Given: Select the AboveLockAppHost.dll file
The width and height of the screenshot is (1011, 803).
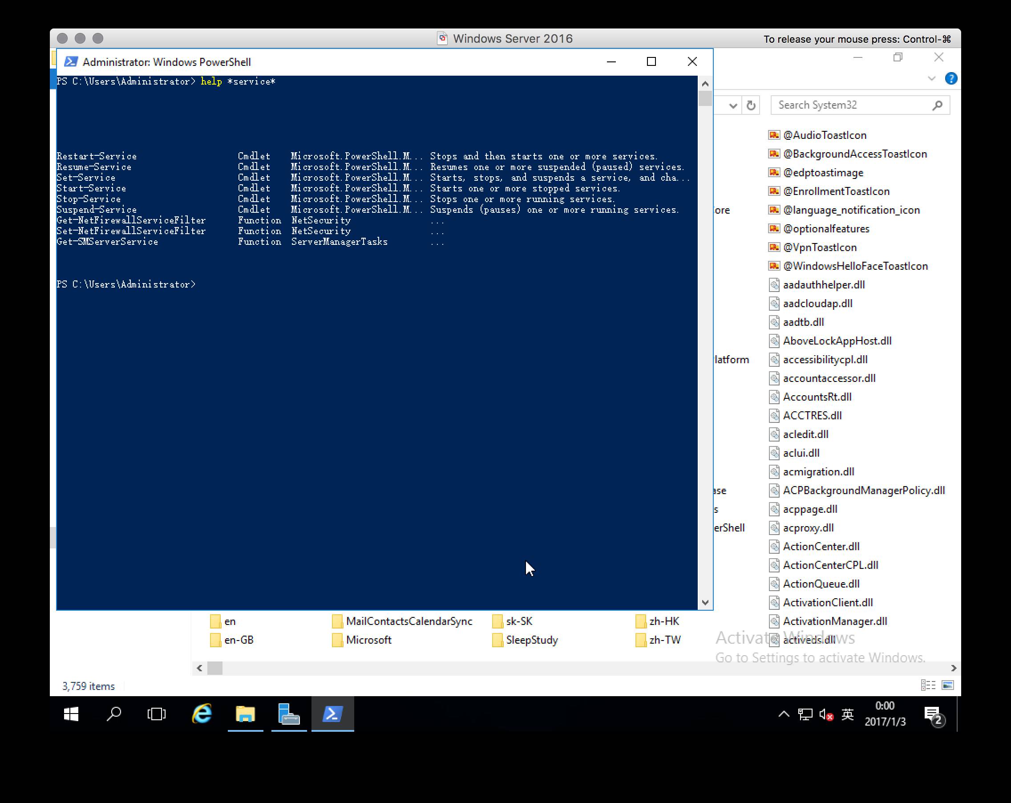Looking at the screenshot, I should click(x=830, y=341).
